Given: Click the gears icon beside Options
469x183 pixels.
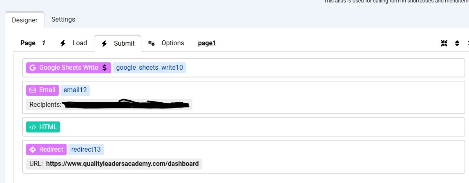Looking at the screenshot, I should [x=152, y=43].
